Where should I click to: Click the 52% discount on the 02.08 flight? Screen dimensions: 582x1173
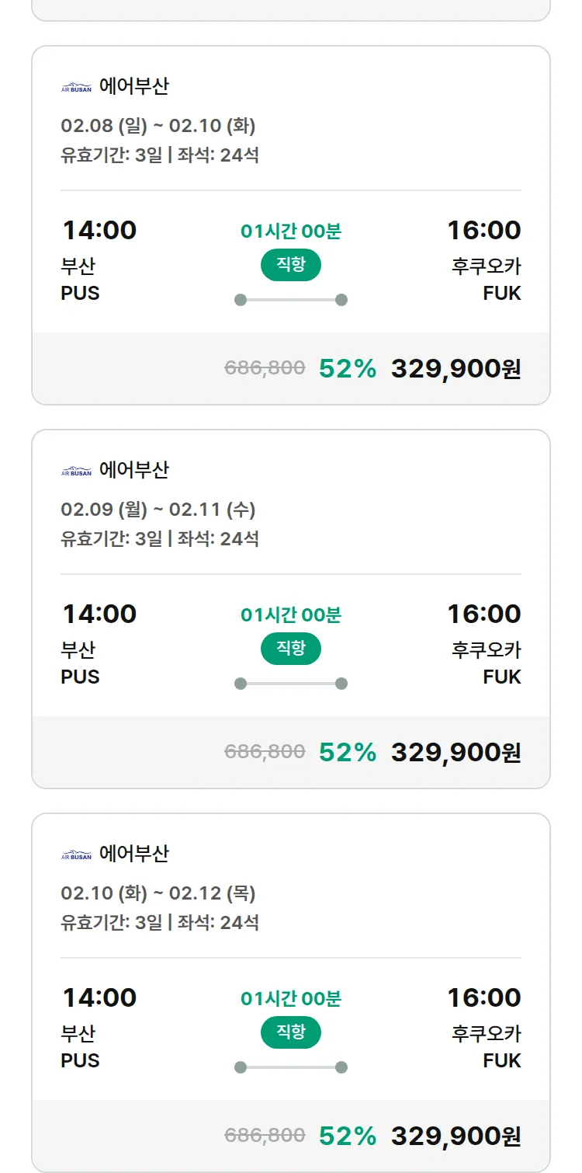(348, 368)
